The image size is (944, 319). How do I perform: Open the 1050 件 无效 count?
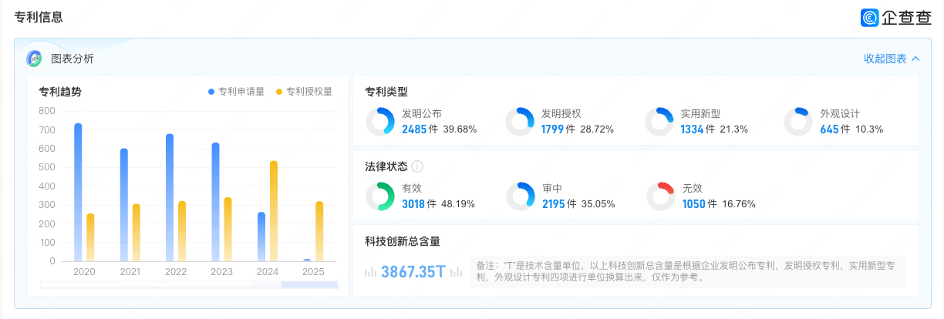(x=700, y=204)
